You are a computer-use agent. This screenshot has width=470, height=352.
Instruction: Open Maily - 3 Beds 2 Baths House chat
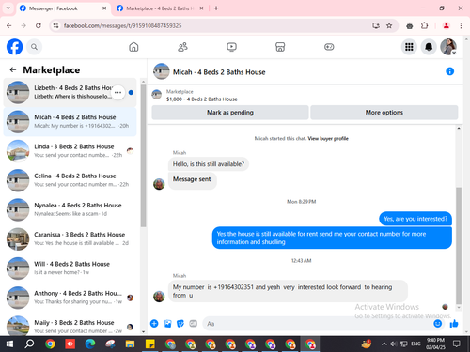tap(70, 326)
